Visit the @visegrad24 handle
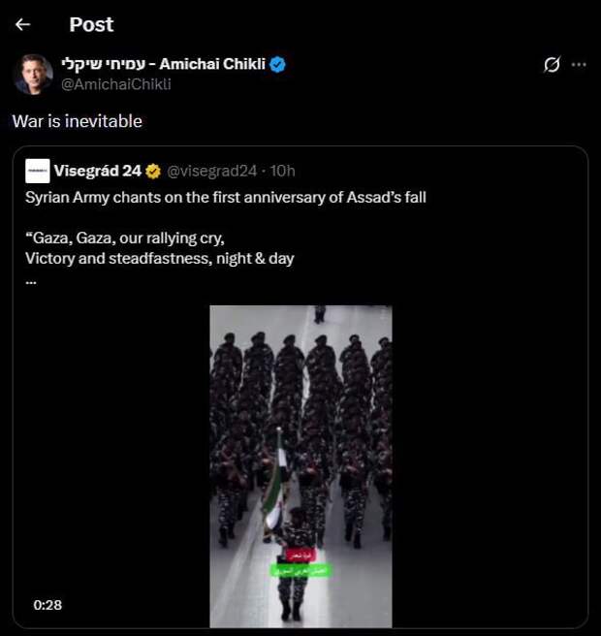 pyautogui.click(x=212, y=172)
